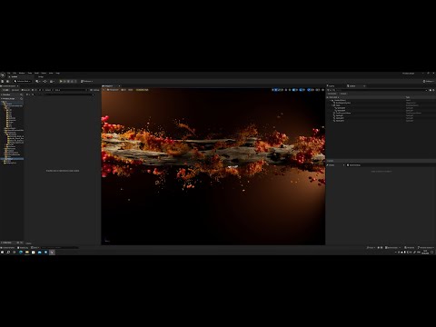Open the Windows Start menu
Viewport: 436px width, 327px height.
[2, 252]
